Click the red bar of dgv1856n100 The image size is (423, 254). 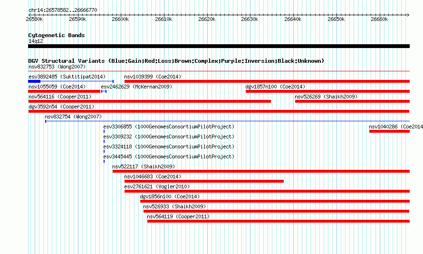[x=275, y=201]
